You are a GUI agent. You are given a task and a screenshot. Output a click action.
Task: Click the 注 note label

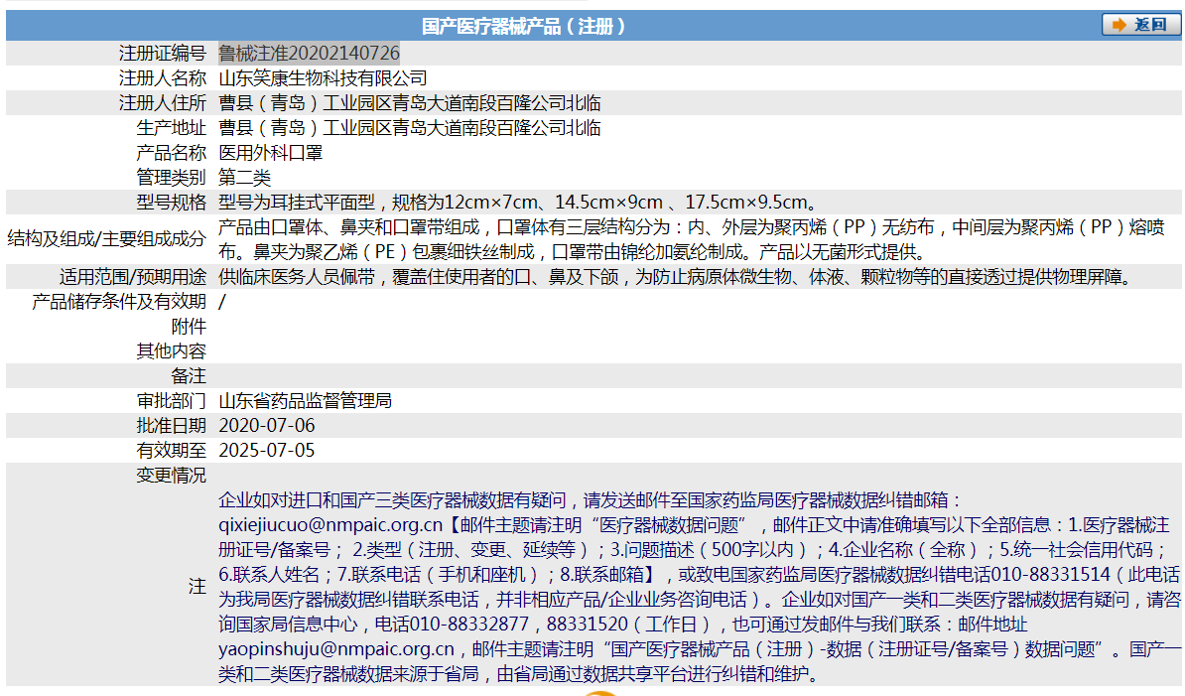pos(197,587)
